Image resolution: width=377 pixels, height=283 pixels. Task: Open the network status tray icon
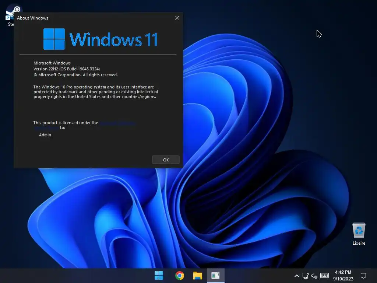tap(305, 276)
